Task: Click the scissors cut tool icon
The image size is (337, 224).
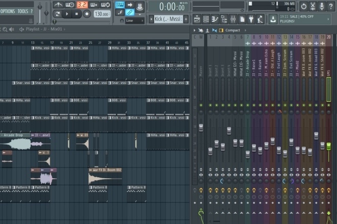Action: (312, 7)
